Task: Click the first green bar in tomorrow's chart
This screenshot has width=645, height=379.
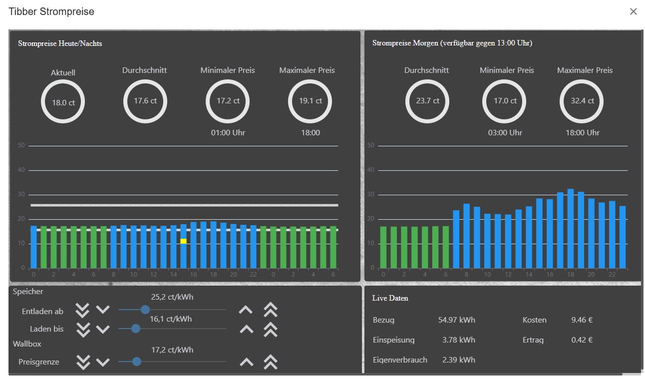Action: click(x=383, y=247)
